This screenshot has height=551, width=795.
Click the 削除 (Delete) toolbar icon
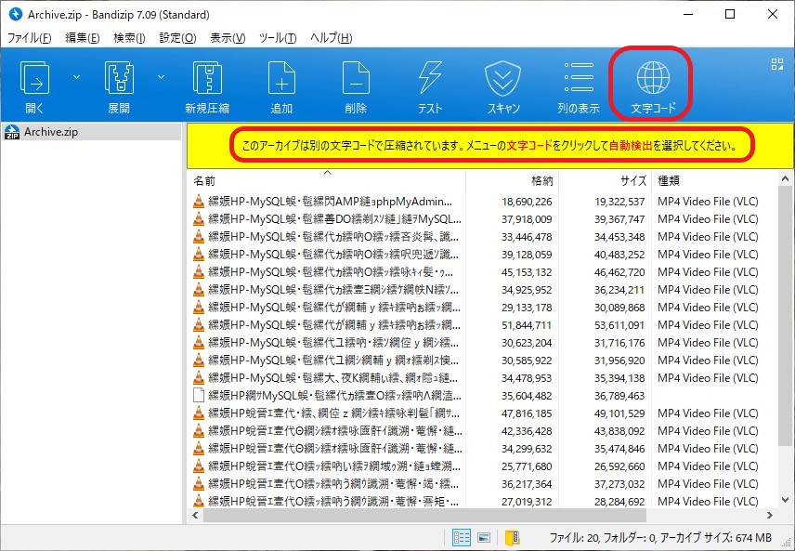pos(355,79)
